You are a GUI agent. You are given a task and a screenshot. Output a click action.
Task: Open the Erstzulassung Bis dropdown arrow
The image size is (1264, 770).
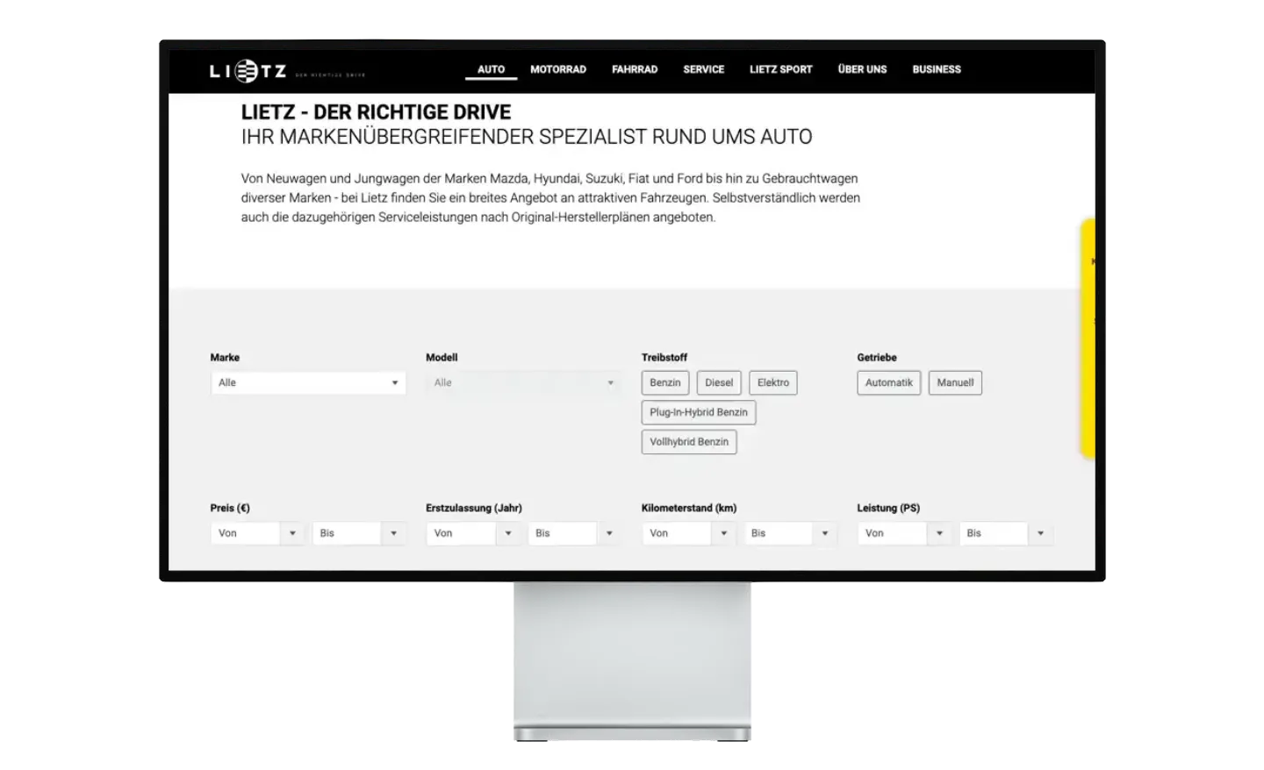(609, 533)
